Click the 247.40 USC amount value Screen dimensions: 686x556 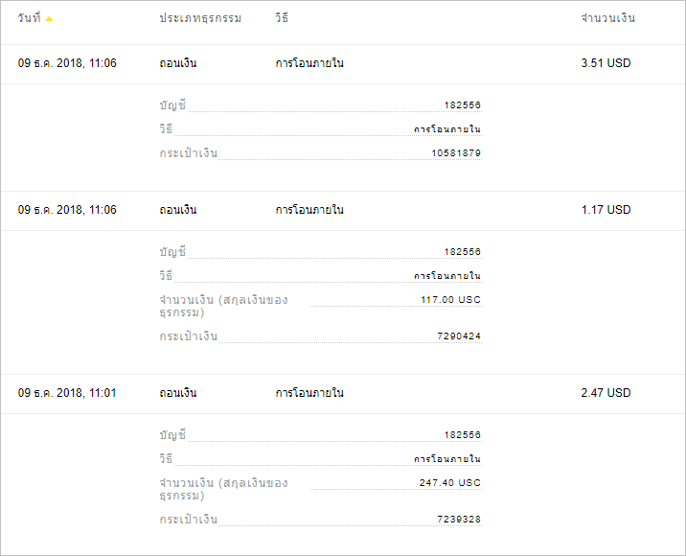point(450,483)
